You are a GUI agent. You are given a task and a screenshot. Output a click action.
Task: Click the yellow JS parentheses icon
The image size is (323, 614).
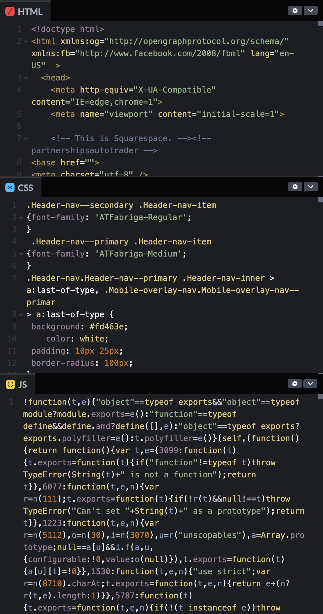[10, 384]
